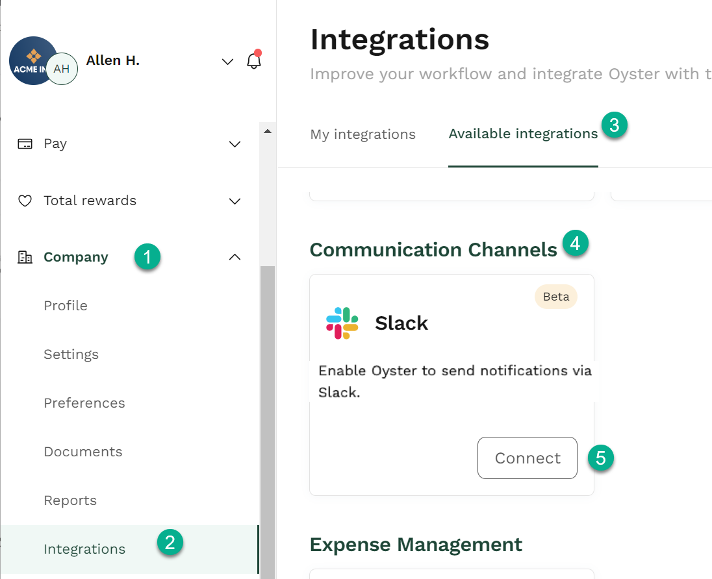This screenshot has height=579, width=712.
Task: Click the Beta badge on the Slack card
Action: 555,297
